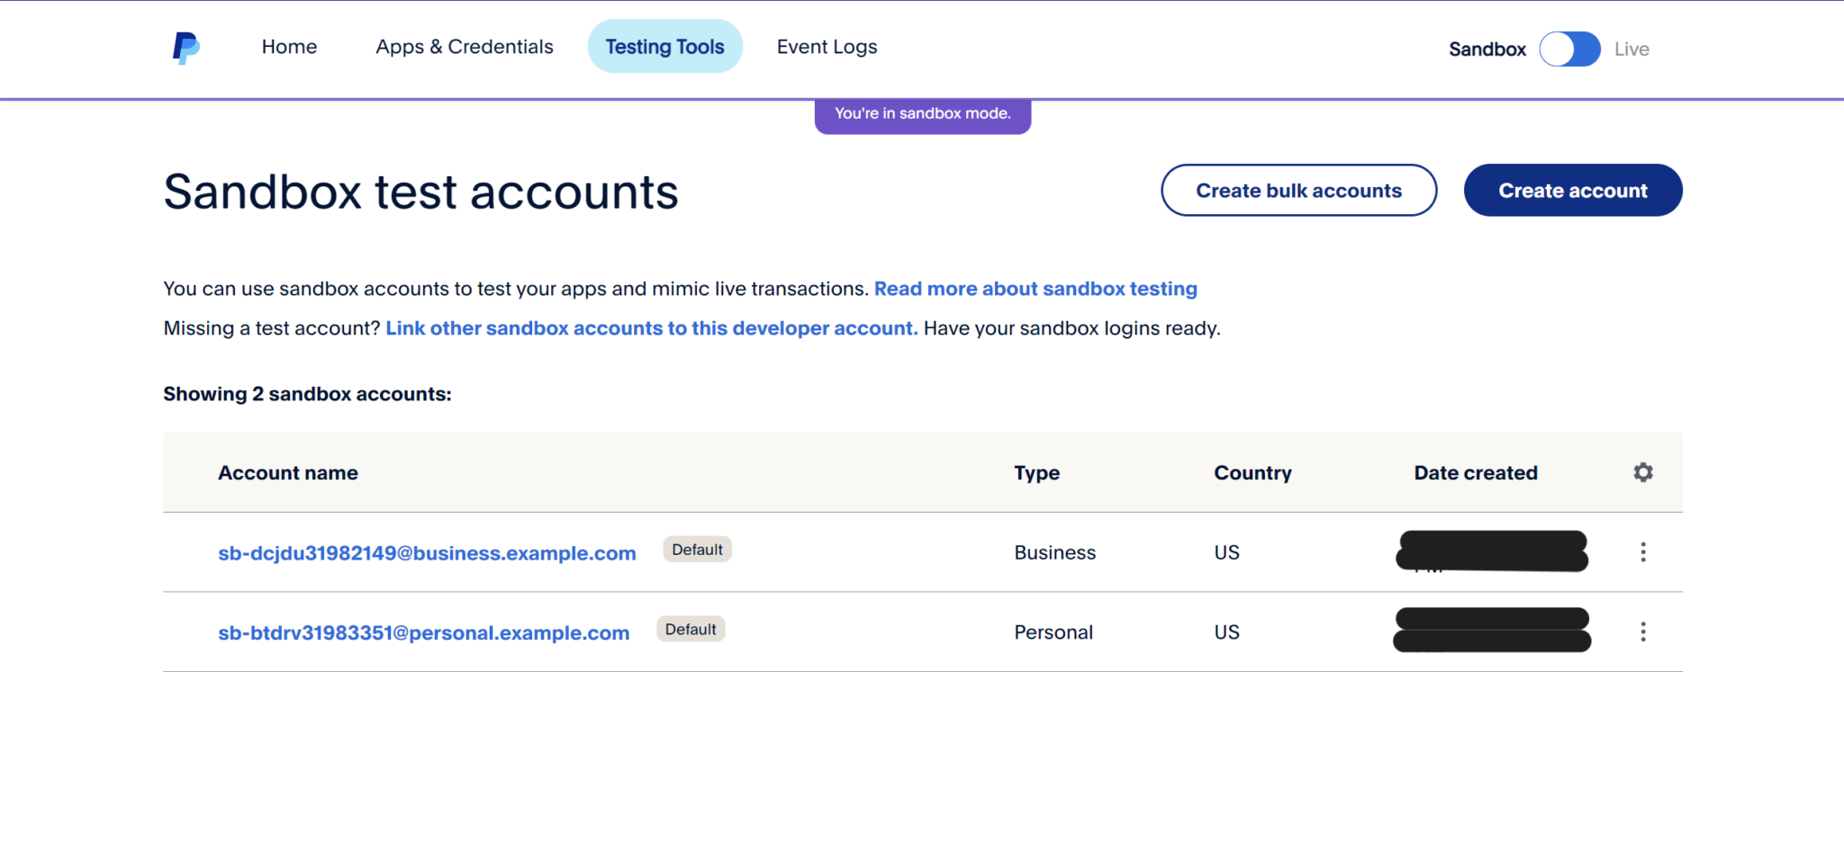Open the sb-dcjdu31982149 business account email
Image resolution: width=1844 pixels, height=851 pixels.
click(x=427, y=552)
